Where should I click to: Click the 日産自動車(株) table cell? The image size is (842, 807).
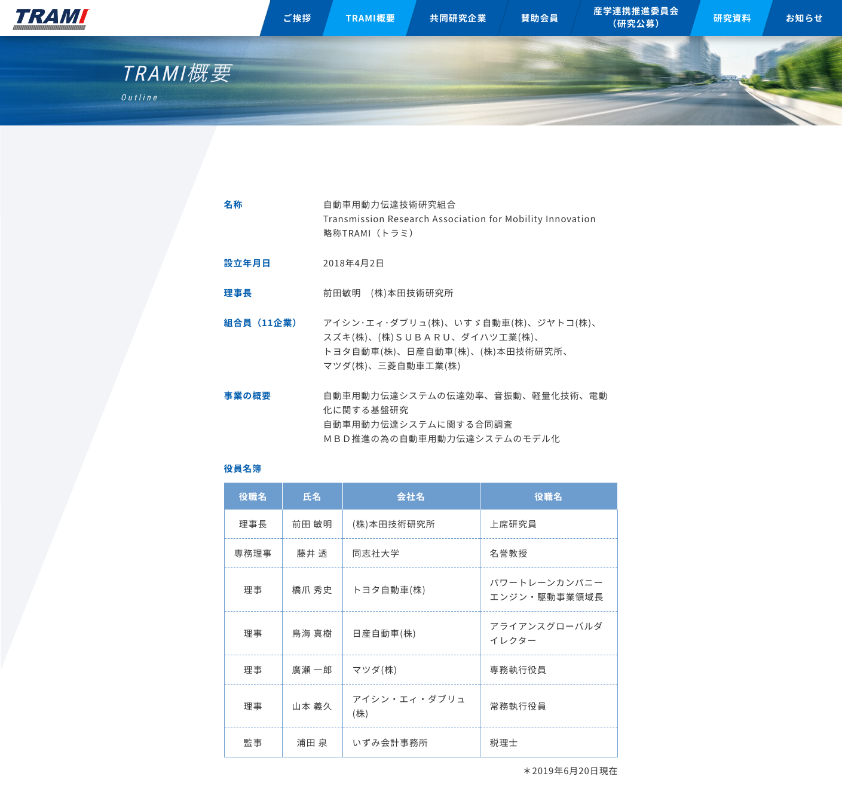point(411,633)
